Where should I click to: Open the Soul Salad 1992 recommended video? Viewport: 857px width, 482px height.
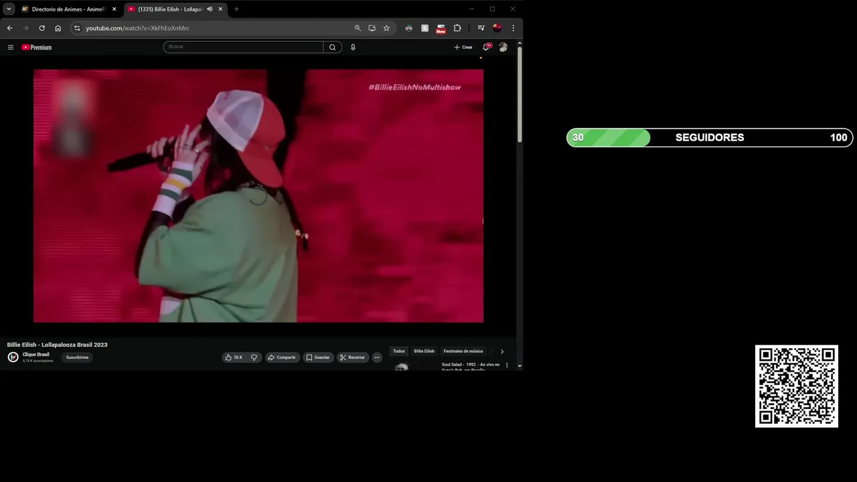(471, 366)
